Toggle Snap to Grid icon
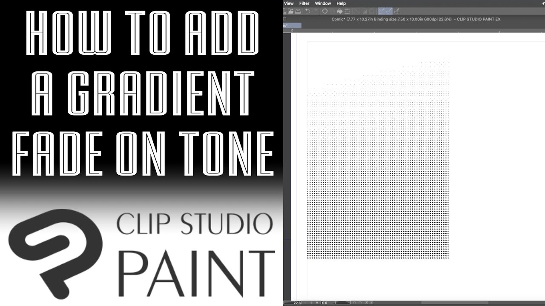This screenshot has height=306, width=545. click(396, 11)
